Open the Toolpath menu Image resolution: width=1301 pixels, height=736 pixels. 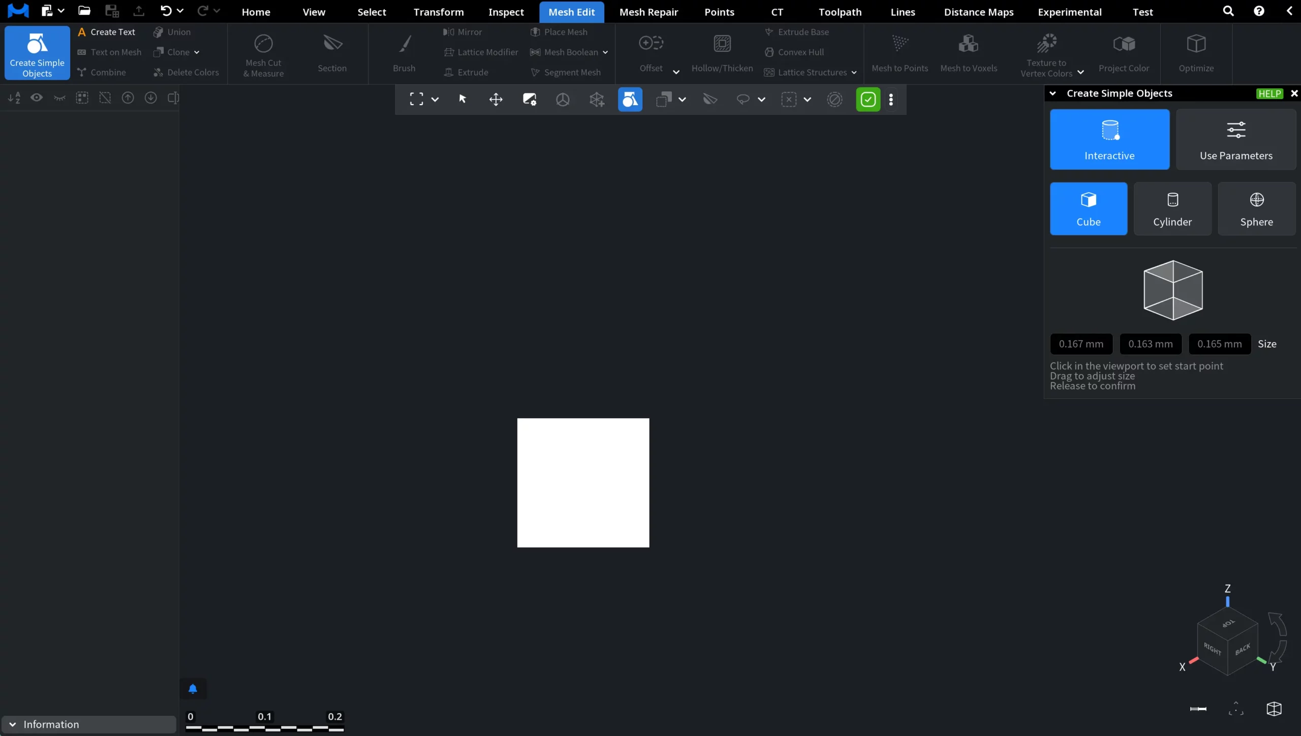tap(839, 12)
